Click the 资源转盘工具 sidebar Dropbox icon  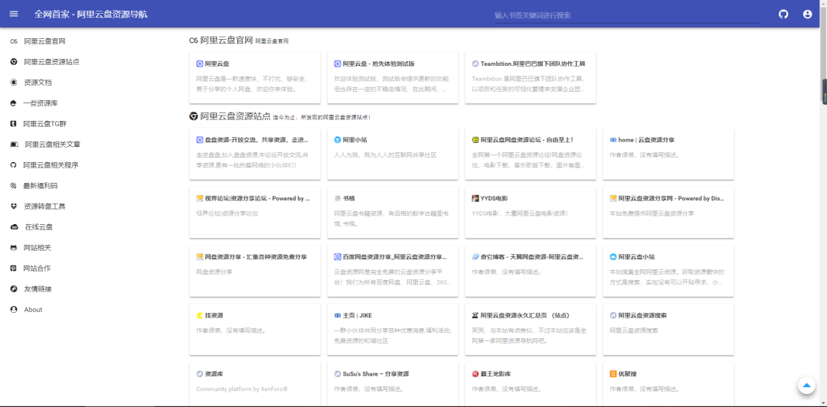(14, 206)
